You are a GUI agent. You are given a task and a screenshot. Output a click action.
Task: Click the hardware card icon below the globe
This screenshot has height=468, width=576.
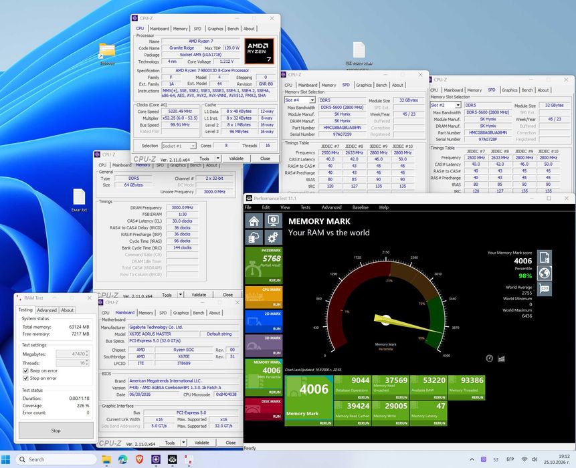coord(545,289)
